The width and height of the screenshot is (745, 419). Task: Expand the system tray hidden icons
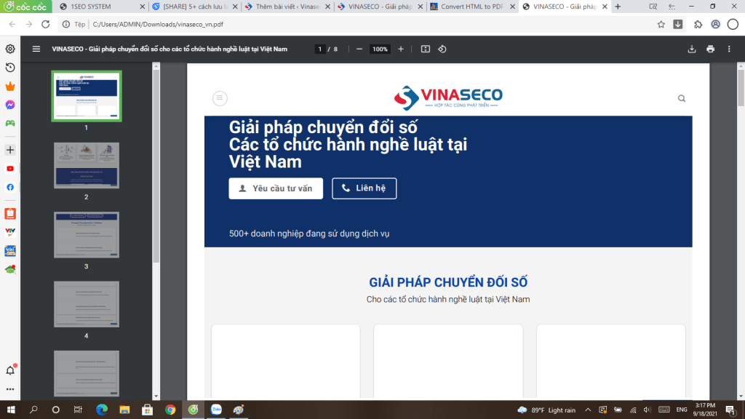point(588,410)
